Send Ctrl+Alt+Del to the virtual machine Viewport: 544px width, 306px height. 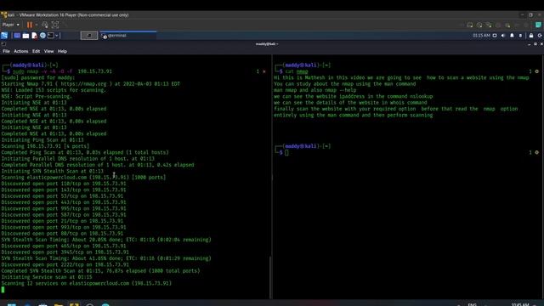pos(45,25)
